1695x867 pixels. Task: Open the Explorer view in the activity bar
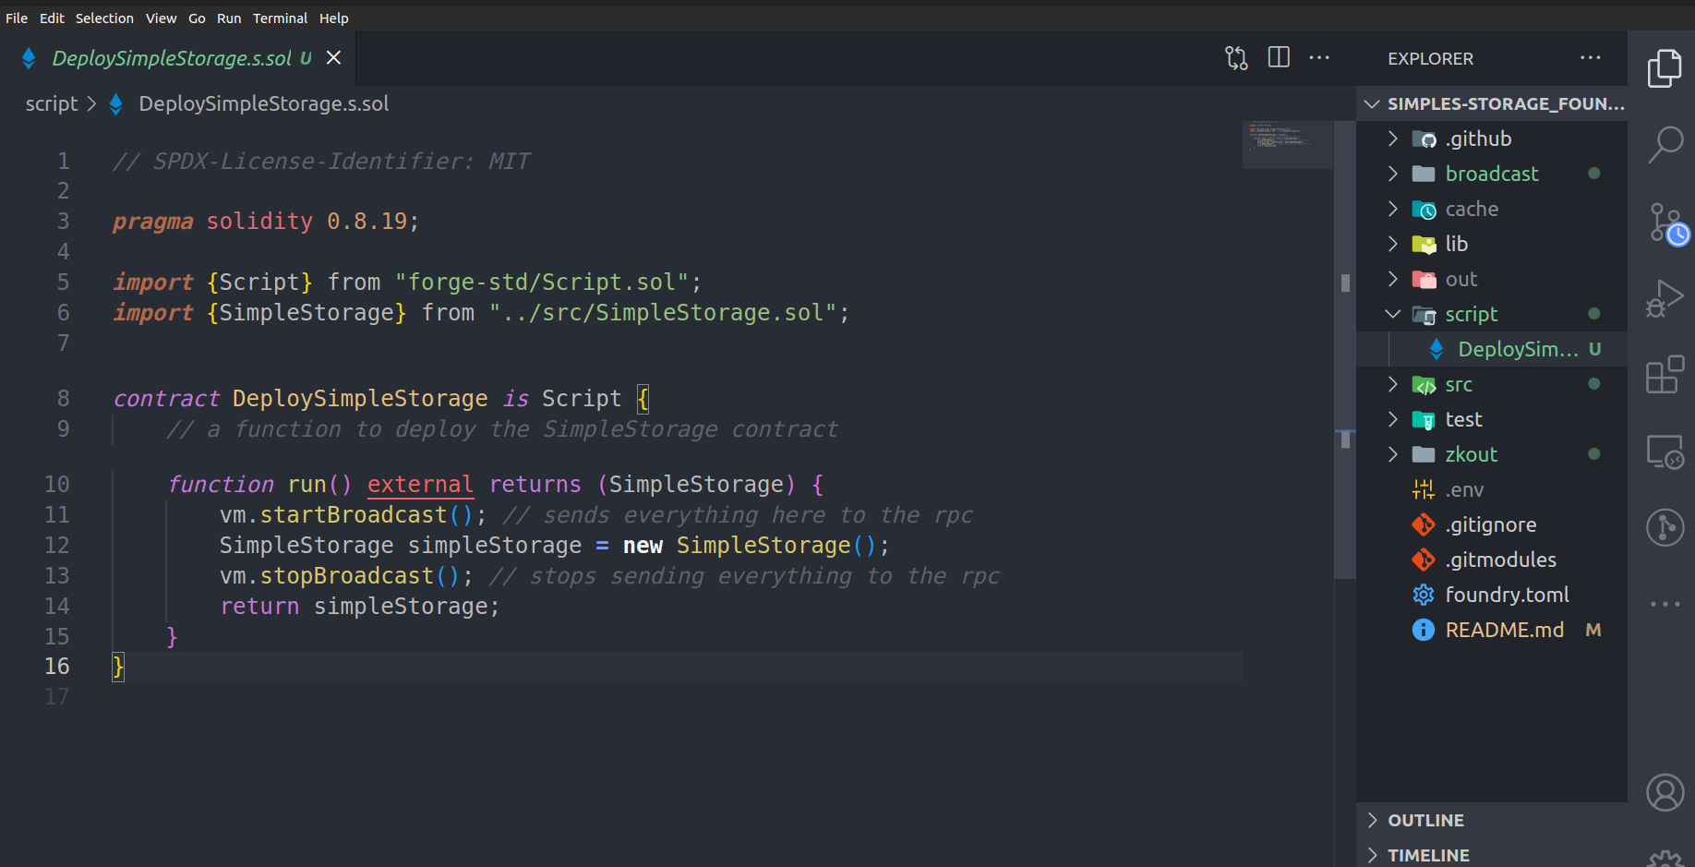(1665, 67)
